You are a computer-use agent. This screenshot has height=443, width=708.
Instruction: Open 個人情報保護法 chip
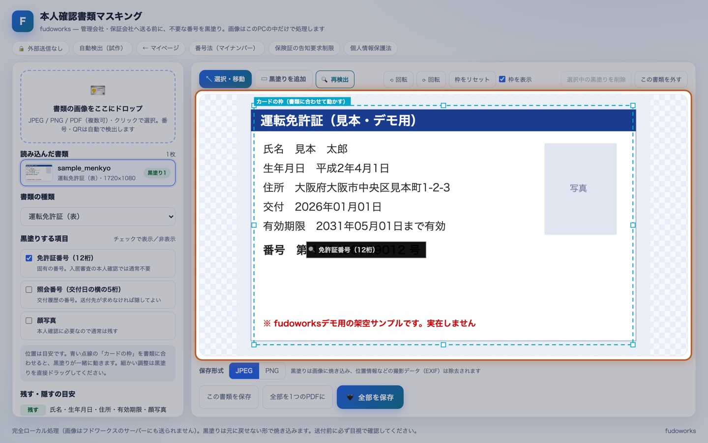(371, 48)
